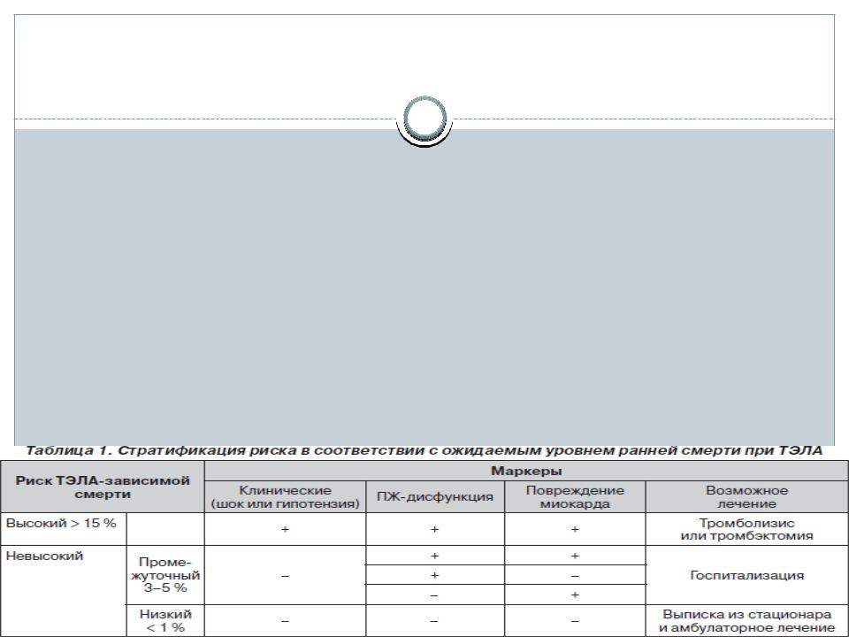
Task: Select the 'Повреждение миокарда' column header
Action: coord(575,496)
